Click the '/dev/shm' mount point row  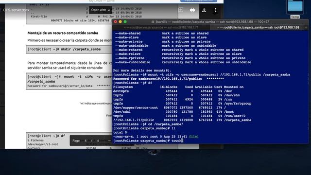point(232,95)
